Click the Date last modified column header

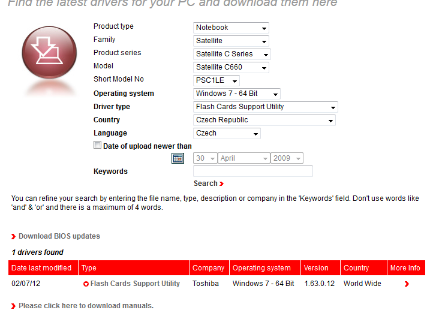43,268
